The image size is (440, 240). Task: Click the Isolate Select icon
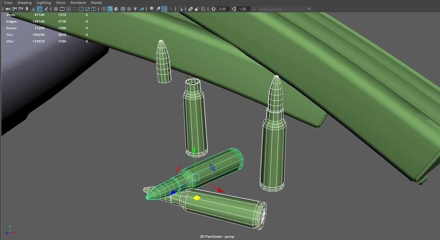click(x=181, y=9)
